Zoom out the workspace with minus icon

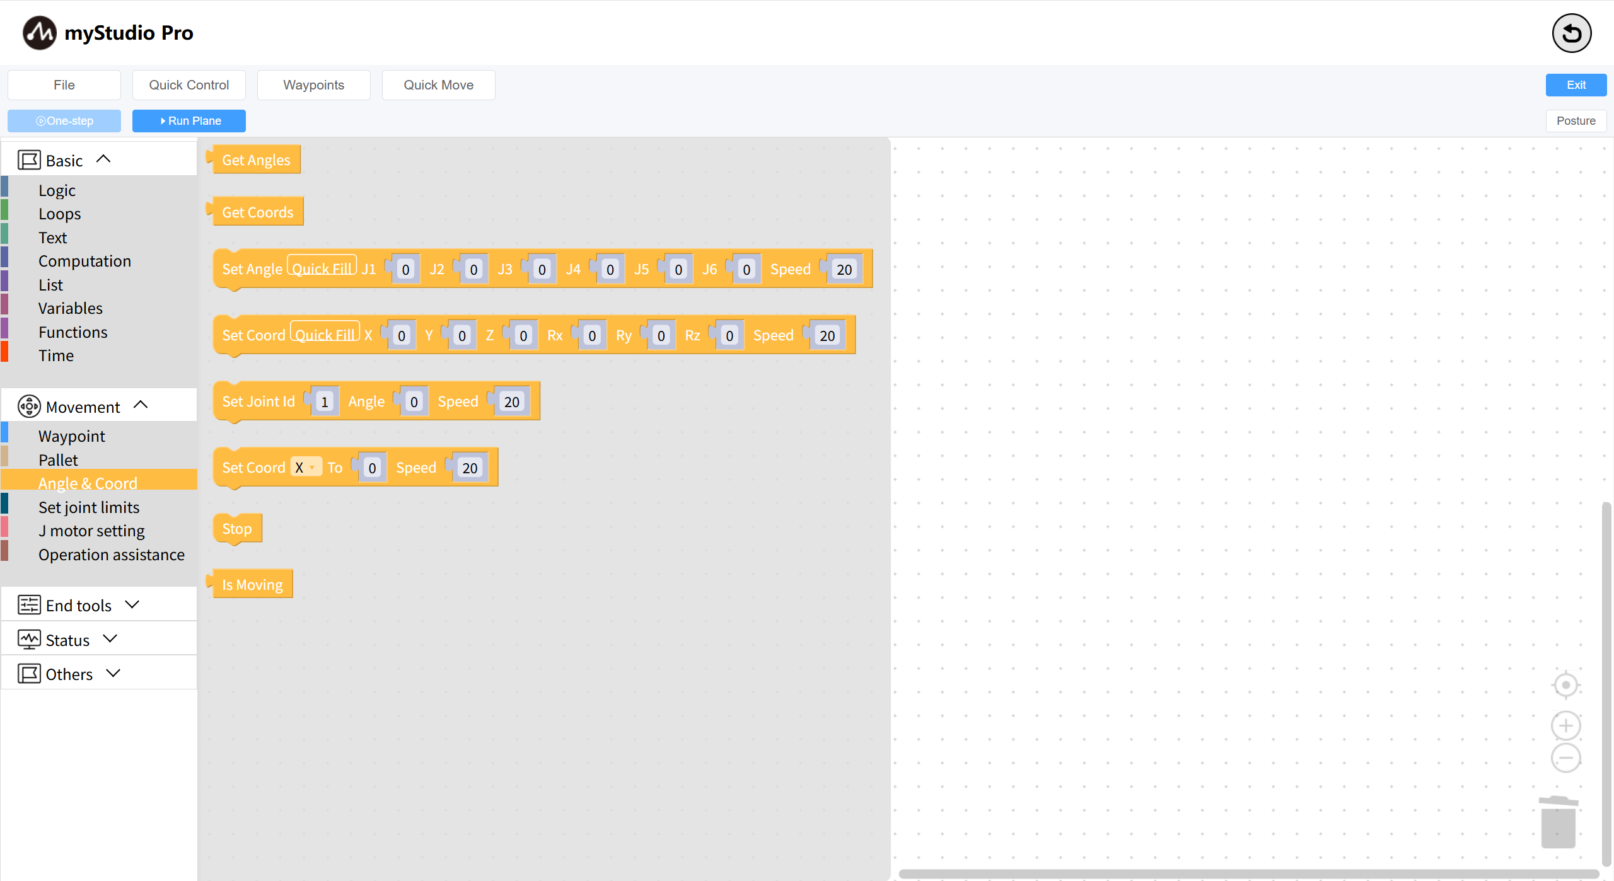click(1565, 757)
